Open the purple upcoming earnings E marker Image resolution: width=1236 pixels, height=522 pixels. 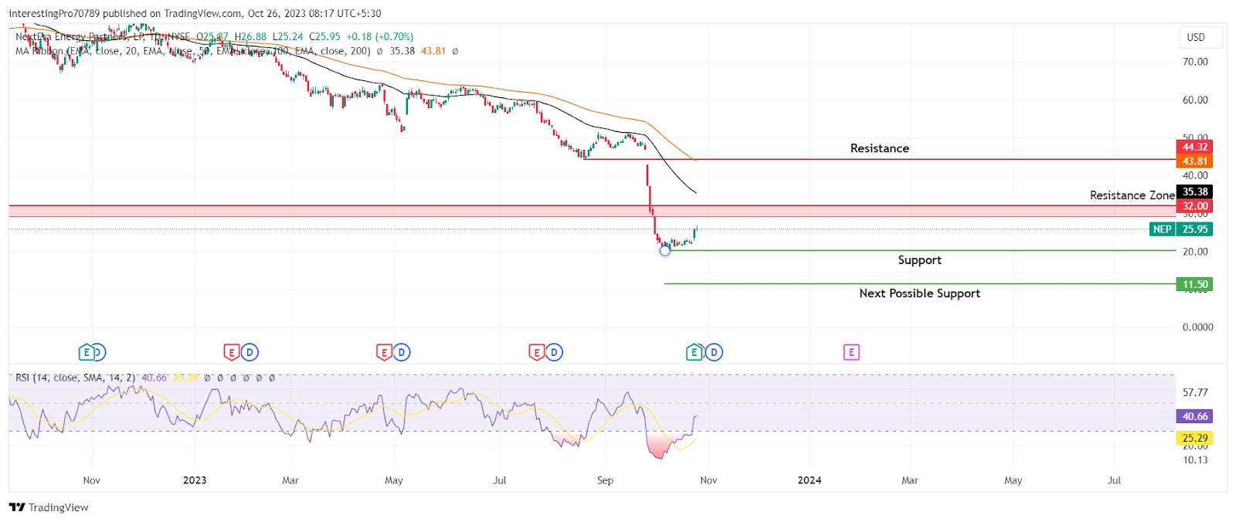851,353
